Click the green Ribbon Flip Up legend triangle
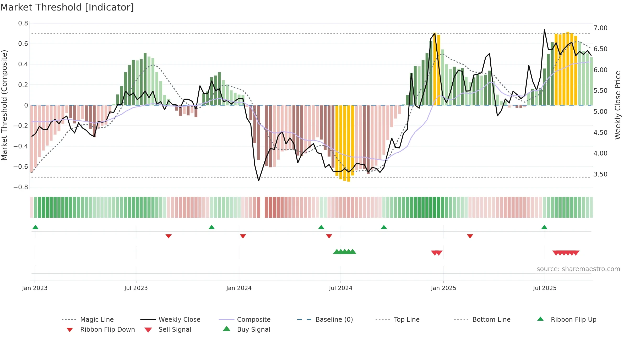 point(540,319)
